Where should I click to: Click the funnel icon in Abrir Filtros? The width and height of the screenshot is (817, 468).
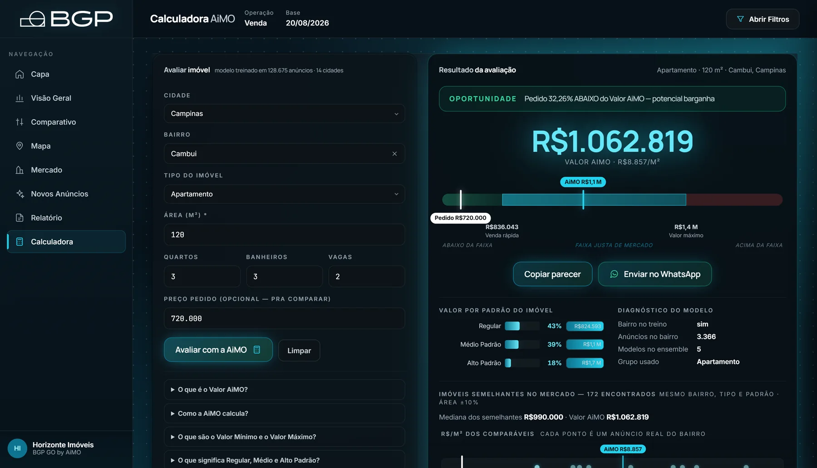coord(740,19)
